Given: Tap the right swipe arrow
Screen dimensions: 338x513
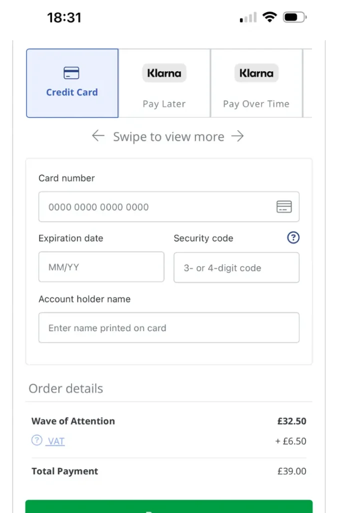Looking at the screenshot, I should tap(238, 136).
